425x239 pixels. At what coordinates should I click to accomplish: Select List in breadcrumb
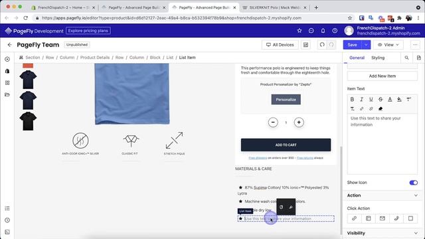point(170,58)
